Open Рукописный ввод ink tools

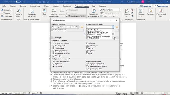point(161,13)
